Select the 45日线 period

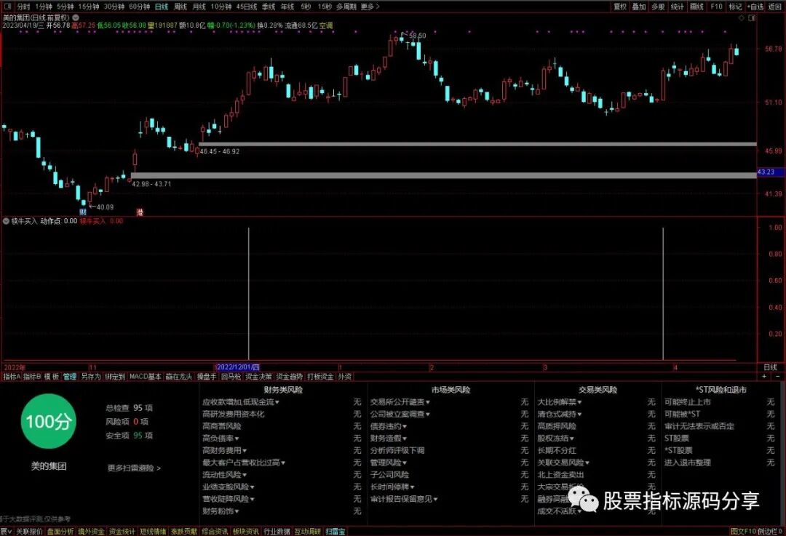247,7
